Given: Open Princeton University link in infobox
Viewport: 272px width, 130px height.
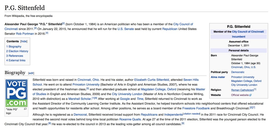Looking at the screenshot, I should tap(243, 77).
